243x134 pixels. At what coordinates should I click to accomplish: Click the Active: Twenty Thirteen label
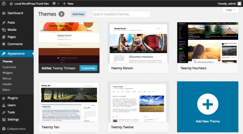(58, 68)
